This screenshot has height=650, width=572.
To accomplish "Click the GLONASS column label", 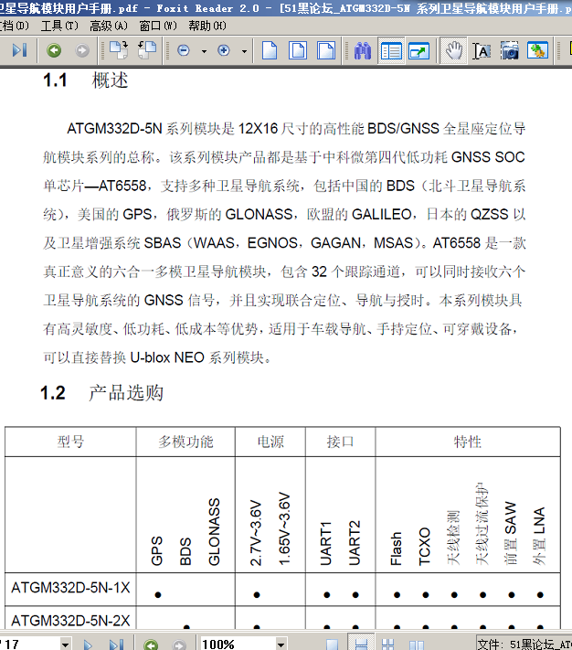I will 214,532.
